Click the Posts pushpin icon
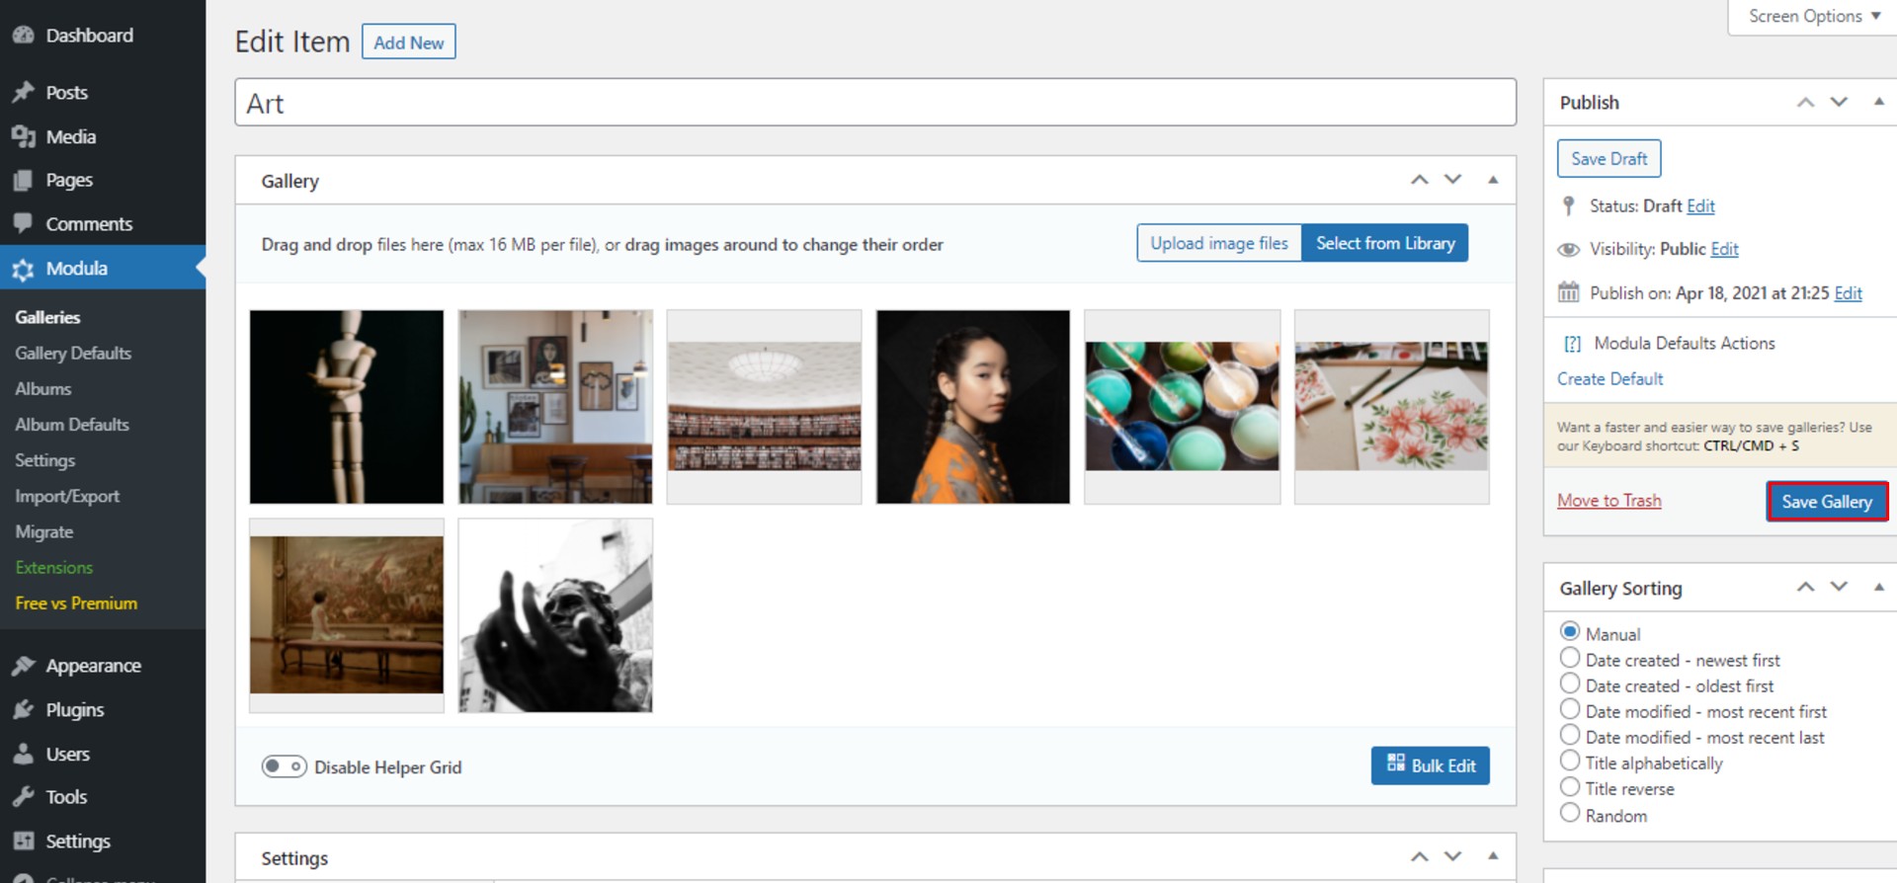Viewport: 1897px width, 883px height. (24, 93)
